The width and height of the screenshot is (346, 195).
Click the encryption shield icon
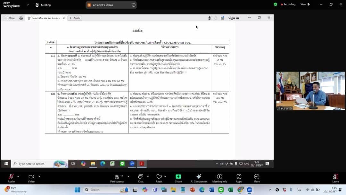coord(275,4)
